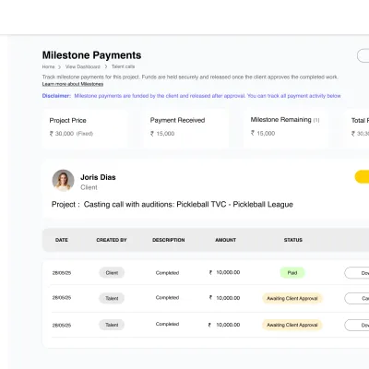Click the third row action button
Screen dimensions: 369x369
357,325
